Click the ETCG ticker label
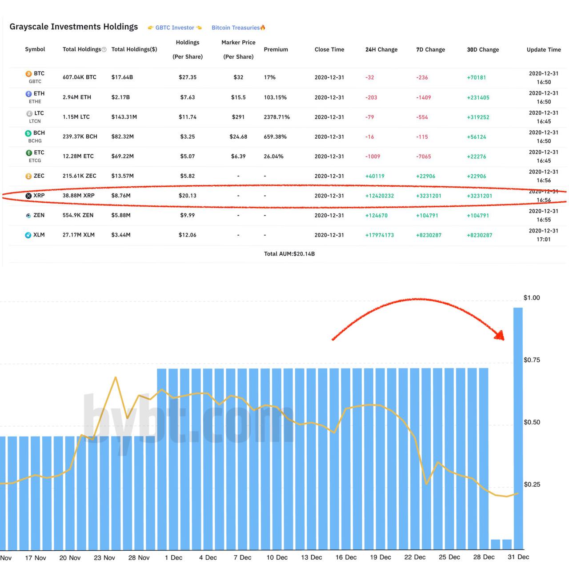This screenshot has width=569, height=569. (x=35, y=160)
